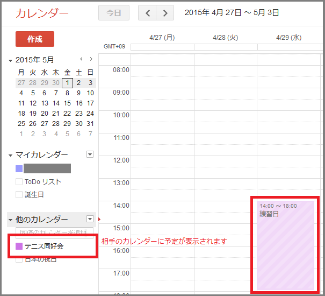The image size is (325, 296).
Task: Click the GMT+09 timezone label
Action: [114, 46]
